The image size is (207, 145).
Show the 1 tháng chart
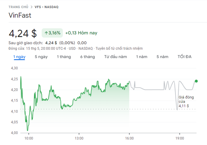coord(64,57)
